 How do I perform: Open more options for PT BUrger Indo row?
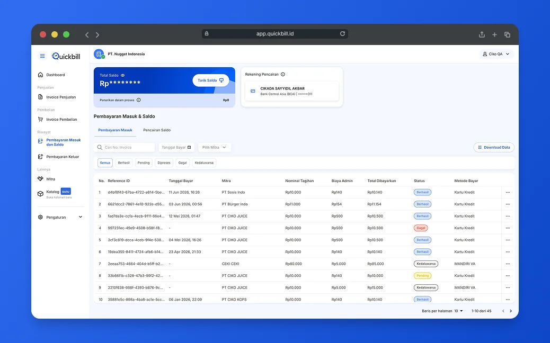pyautogui.click(x=508, y=204)
